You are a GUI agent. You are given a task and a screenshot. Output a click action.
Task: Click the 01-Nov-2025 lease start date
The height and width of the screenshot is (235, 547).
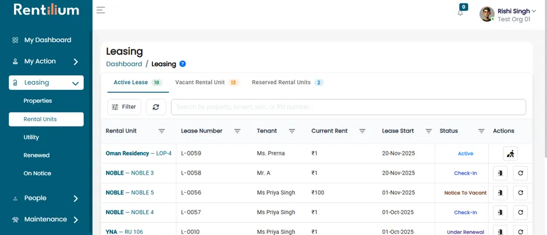[x=399, y=193]
